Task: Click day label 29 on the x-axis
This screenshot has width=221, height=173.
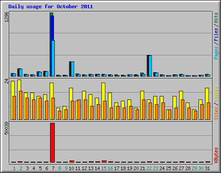Action: point(194,168)
